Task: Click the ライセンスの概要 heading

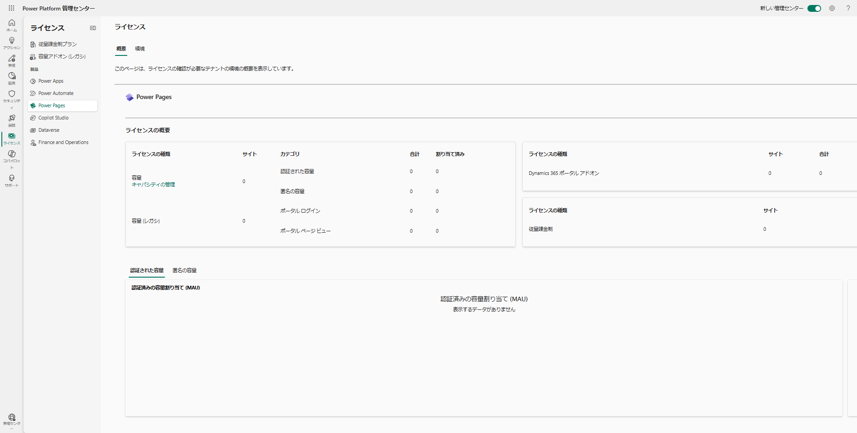Action: (148, 130)
